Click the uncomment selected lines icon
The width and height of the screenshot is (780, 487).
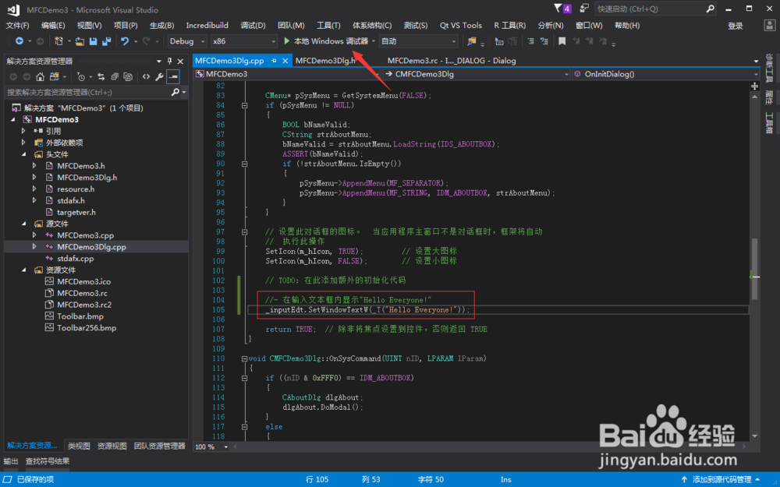(544, 41)
